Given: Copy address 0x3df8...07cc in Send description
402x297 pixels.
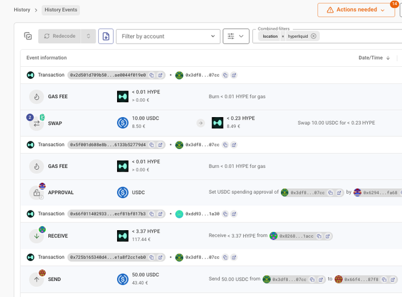Looking at the screenshot, I should (312, 280).
